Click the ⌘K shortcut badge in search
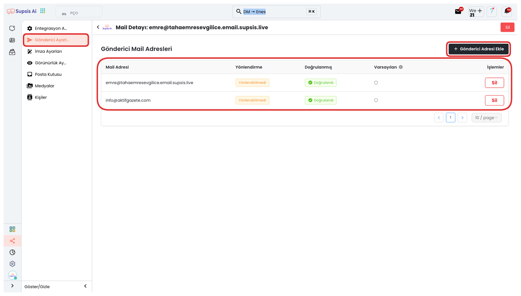The image size is (521, 296). (x=311, y=11)
